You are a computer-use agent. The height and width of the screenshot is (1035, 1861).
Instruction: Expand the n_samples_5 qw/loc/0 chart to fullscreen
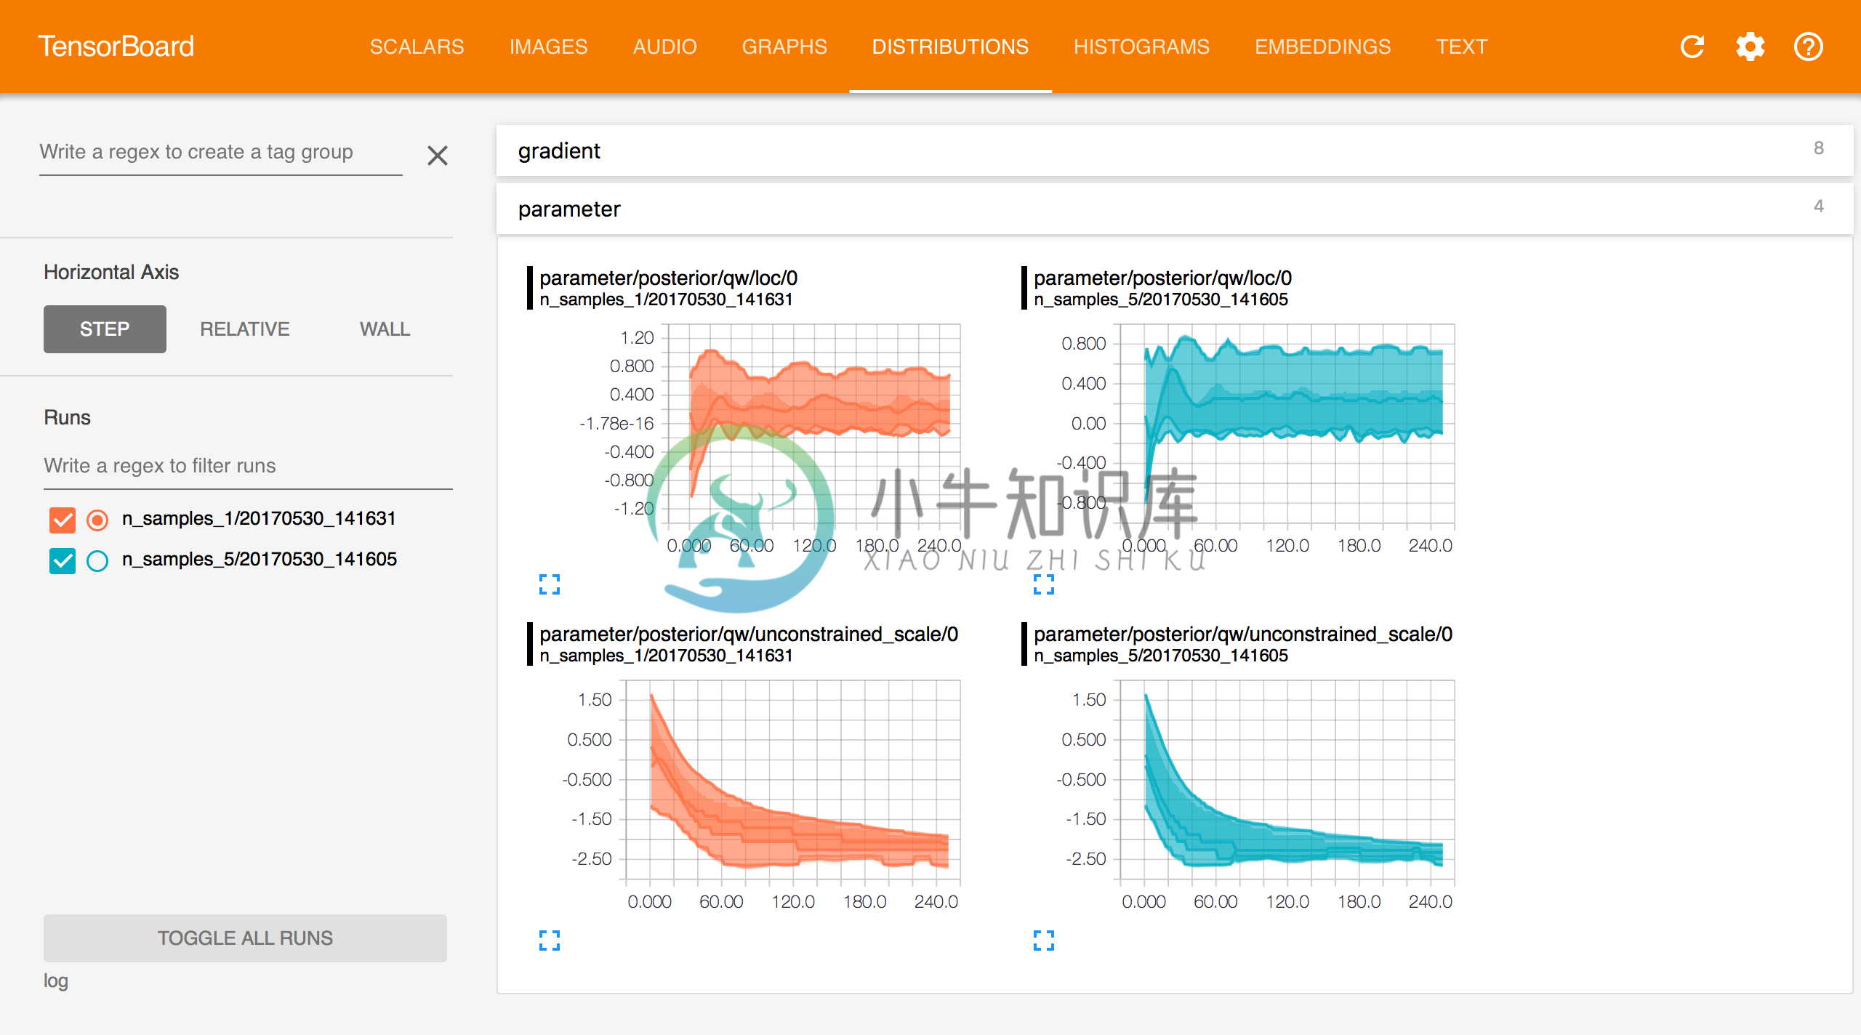[x=1044, y=584]
